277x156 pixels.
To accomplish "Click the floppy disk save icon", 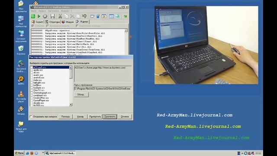I will 52,16.
